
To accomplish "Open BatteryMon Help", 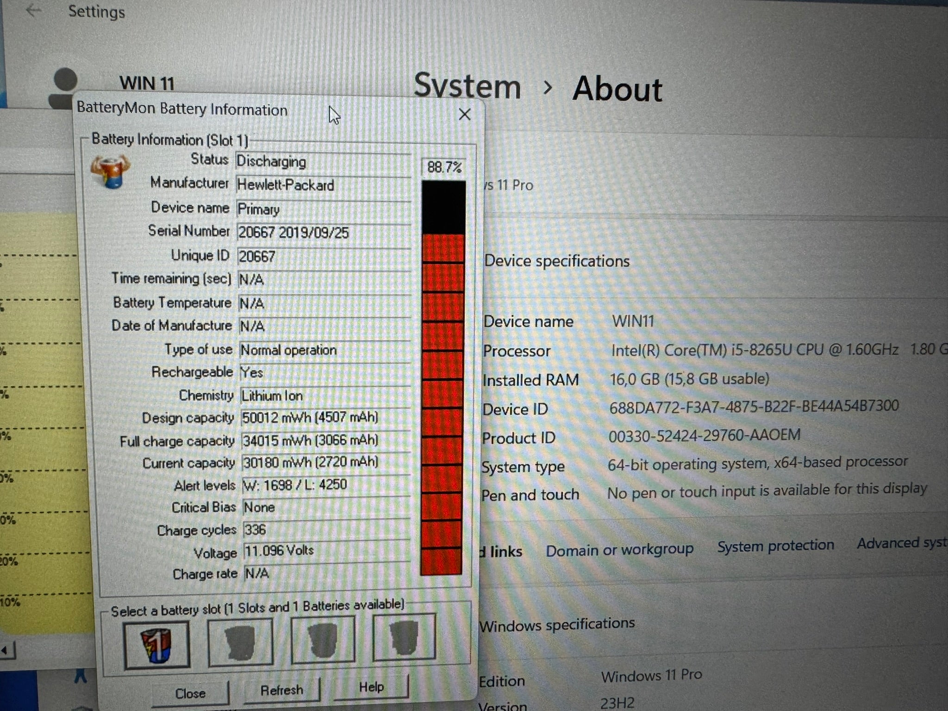I will coord(371,687).
